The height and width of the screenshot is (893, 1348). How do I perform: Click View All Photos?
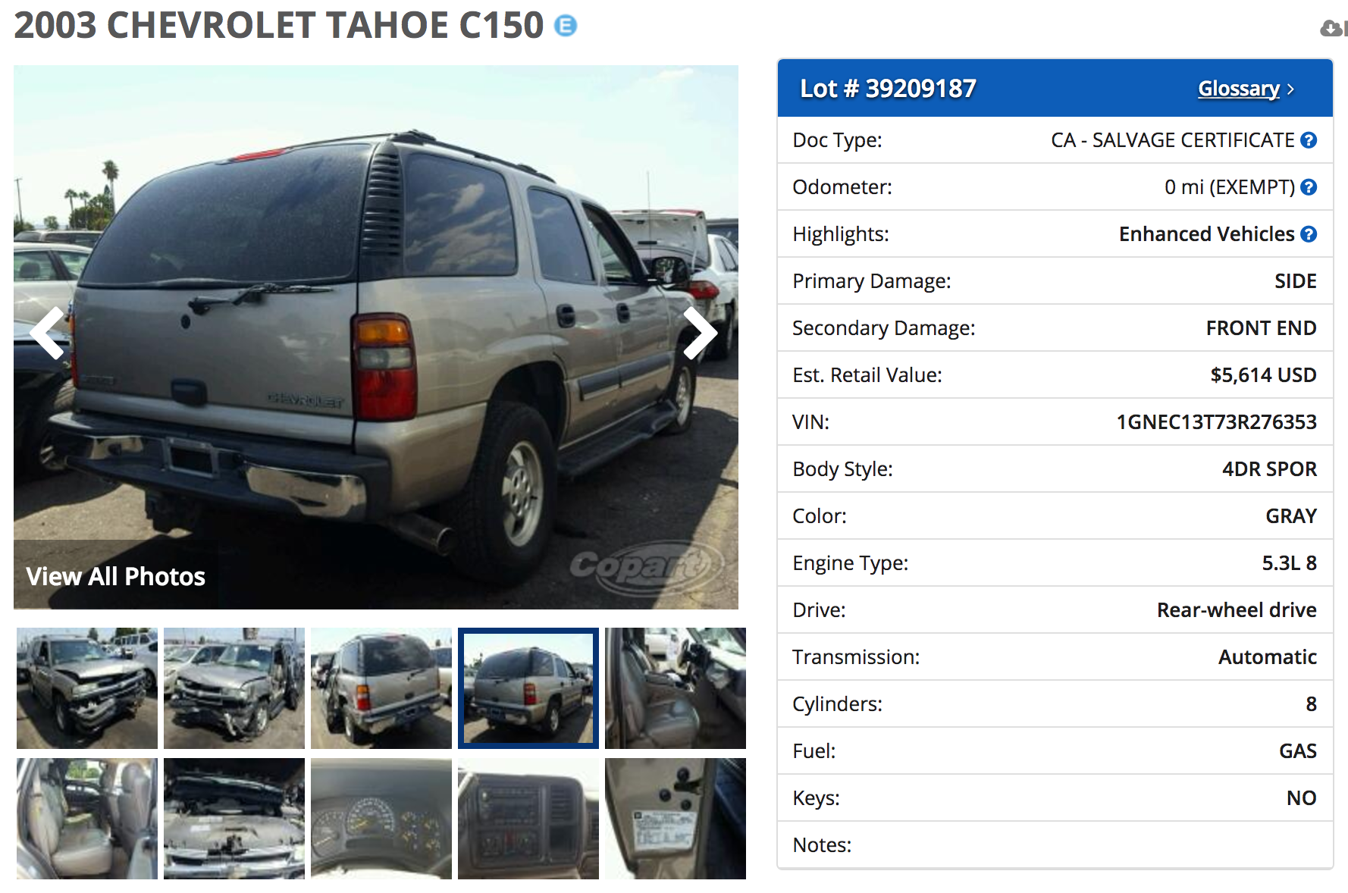coord(116,576)
